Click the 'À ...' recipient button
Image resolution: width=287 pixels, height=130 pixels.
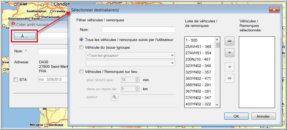(24, 36)
